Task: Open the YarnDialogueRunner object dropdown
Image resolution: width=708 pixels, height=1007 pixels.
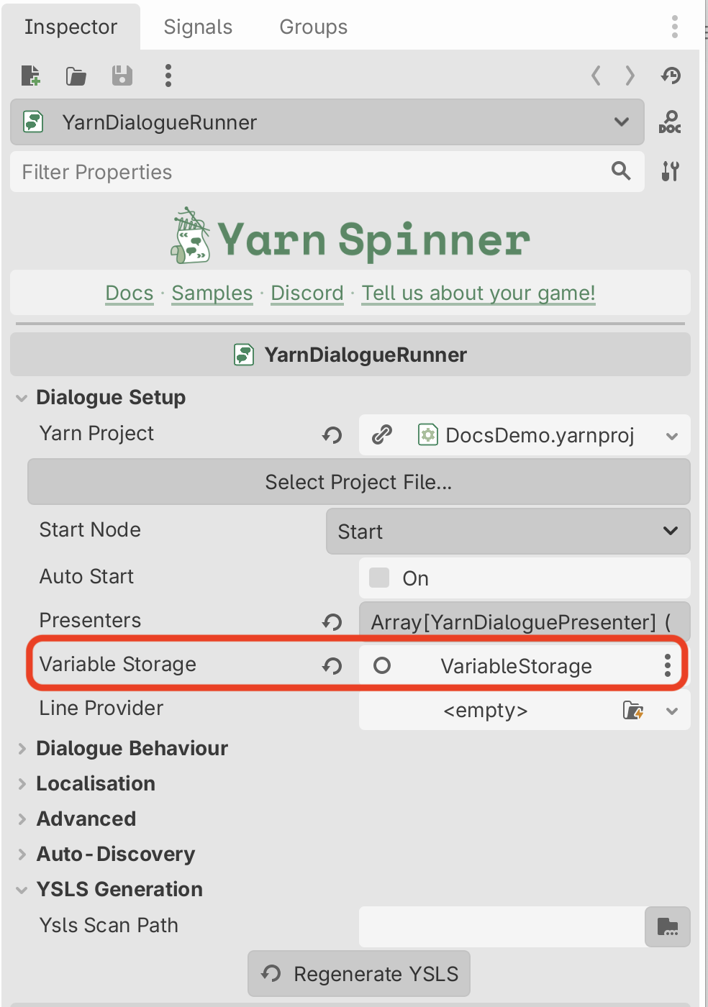Action: [x=328, y=122]
